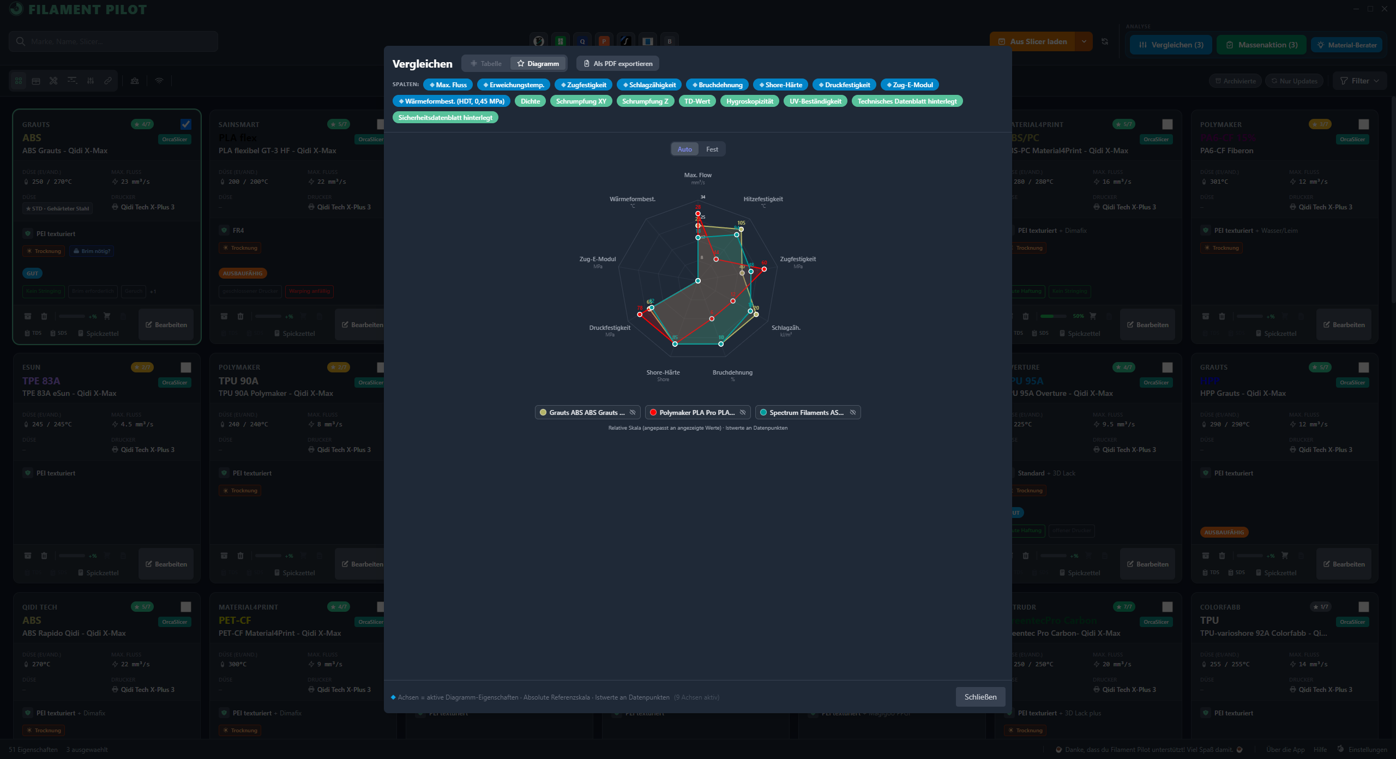Select the Fest scale option
Image resolution: width=1396 pixels, height=759 pixels.
(x=712, y=149)
